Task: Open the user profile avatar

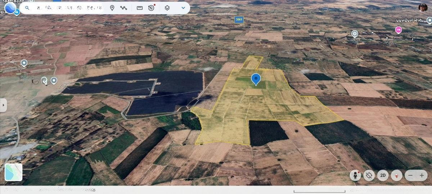Action: click(423, 8)
